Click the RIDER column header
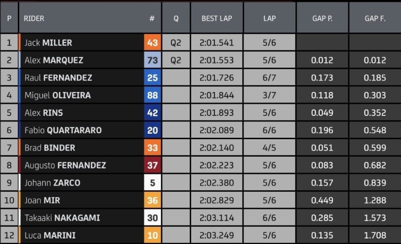The image size is (401, 244). pyautogui.click(x=34, y=18)
